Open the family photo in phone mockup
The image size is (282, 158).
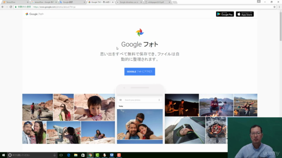(140, 124)
